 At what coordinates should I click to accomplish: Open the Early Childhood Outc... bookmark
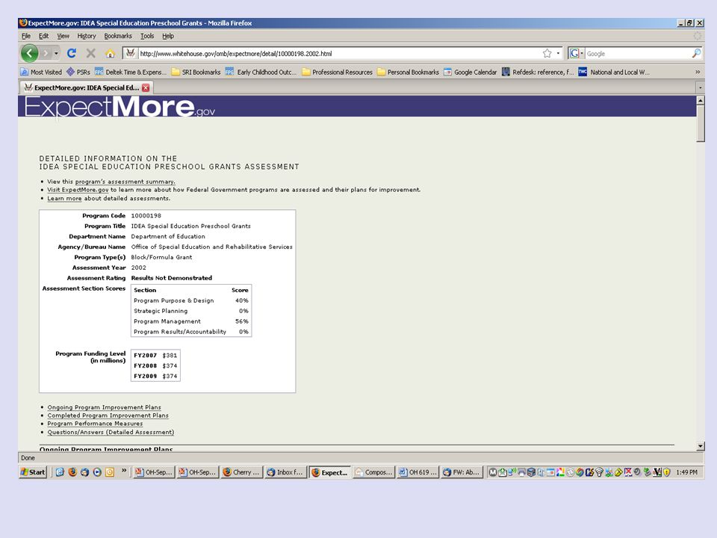click(x=261, y=72)
